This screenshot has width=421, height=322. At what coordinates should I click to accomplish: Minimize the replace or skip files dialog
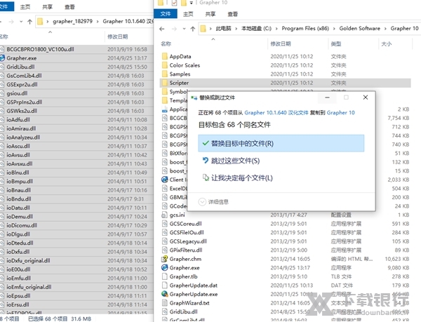point(327,98)
